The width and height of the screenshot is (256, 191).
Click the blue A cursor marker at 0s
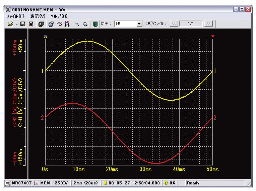[45, 36]
